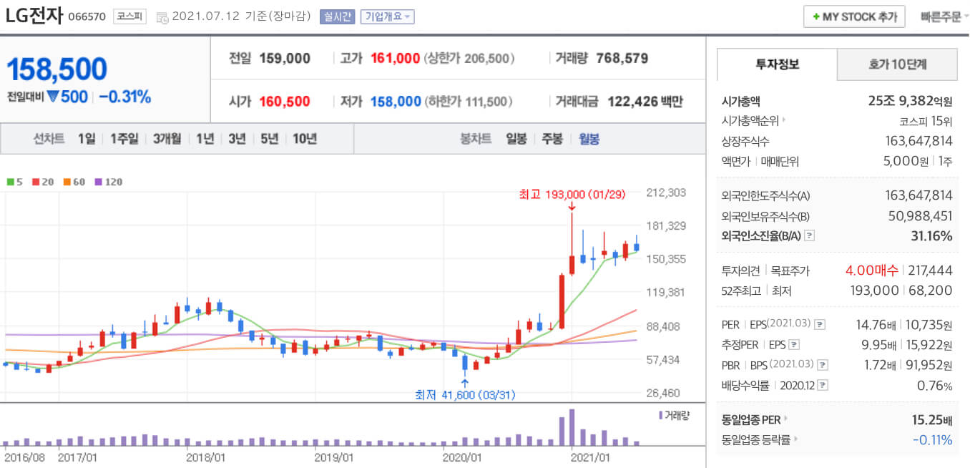Image resolution: width=970 pixels, height=468 pixels.
Task: Expand the arrow next to 동일업종 PER
Action: 785,419
